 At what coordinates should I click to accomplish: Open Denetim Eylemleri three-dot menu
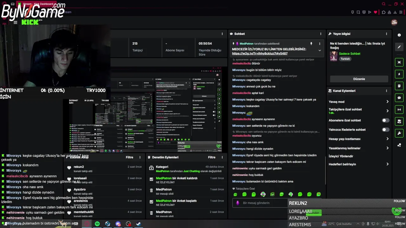222,157
